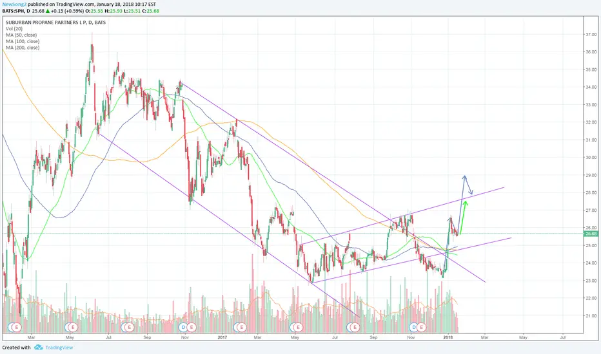Click the 34.00 price axis label
This screenshot has width=601, height=354.
point(591,88)
